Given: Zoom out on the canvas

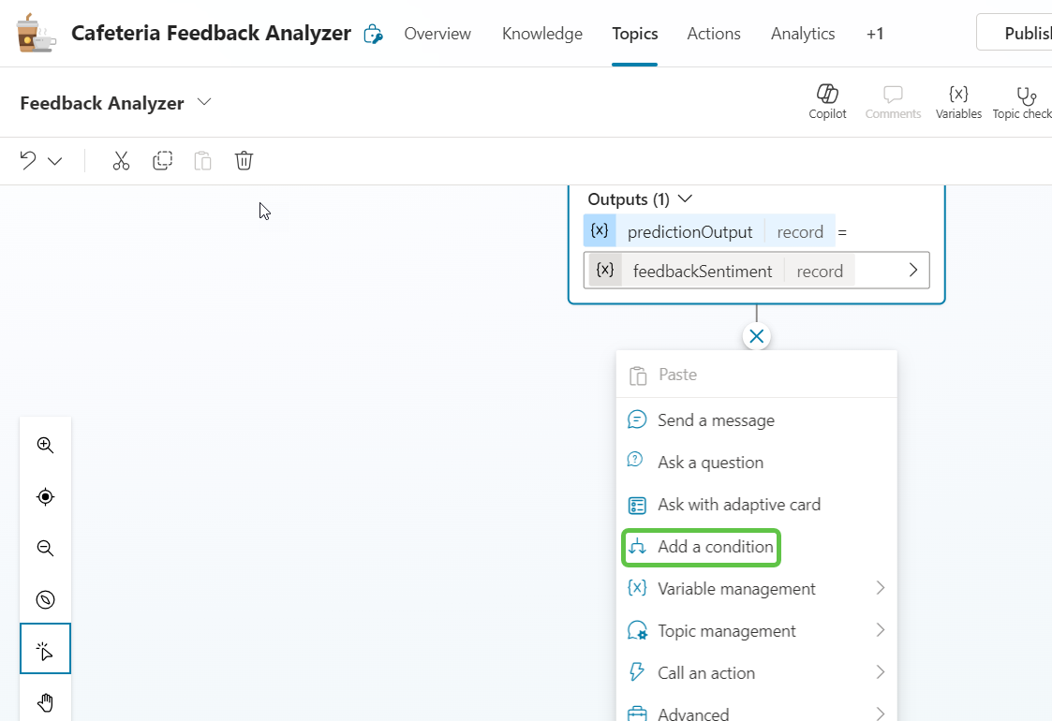Looking at the screenshot, I should 45,549.
